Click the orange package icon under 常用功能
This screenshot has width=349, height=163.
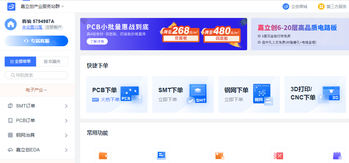coord(220,155)
